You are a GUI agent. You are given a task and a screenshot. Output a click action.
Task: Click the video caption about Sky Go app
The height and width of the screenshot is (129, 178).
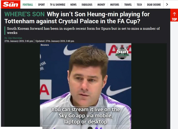click(x=86, y=116)
